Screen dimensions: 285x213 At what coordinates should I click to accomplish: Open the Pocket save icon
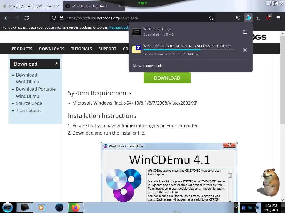(x=238, y=18)
